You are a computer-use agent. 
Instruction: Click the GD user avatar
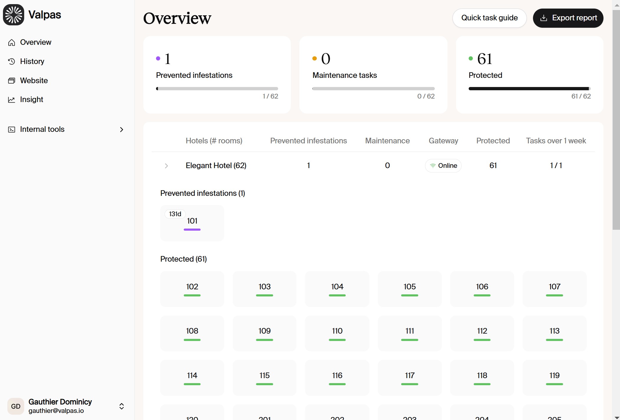(16, 406)
